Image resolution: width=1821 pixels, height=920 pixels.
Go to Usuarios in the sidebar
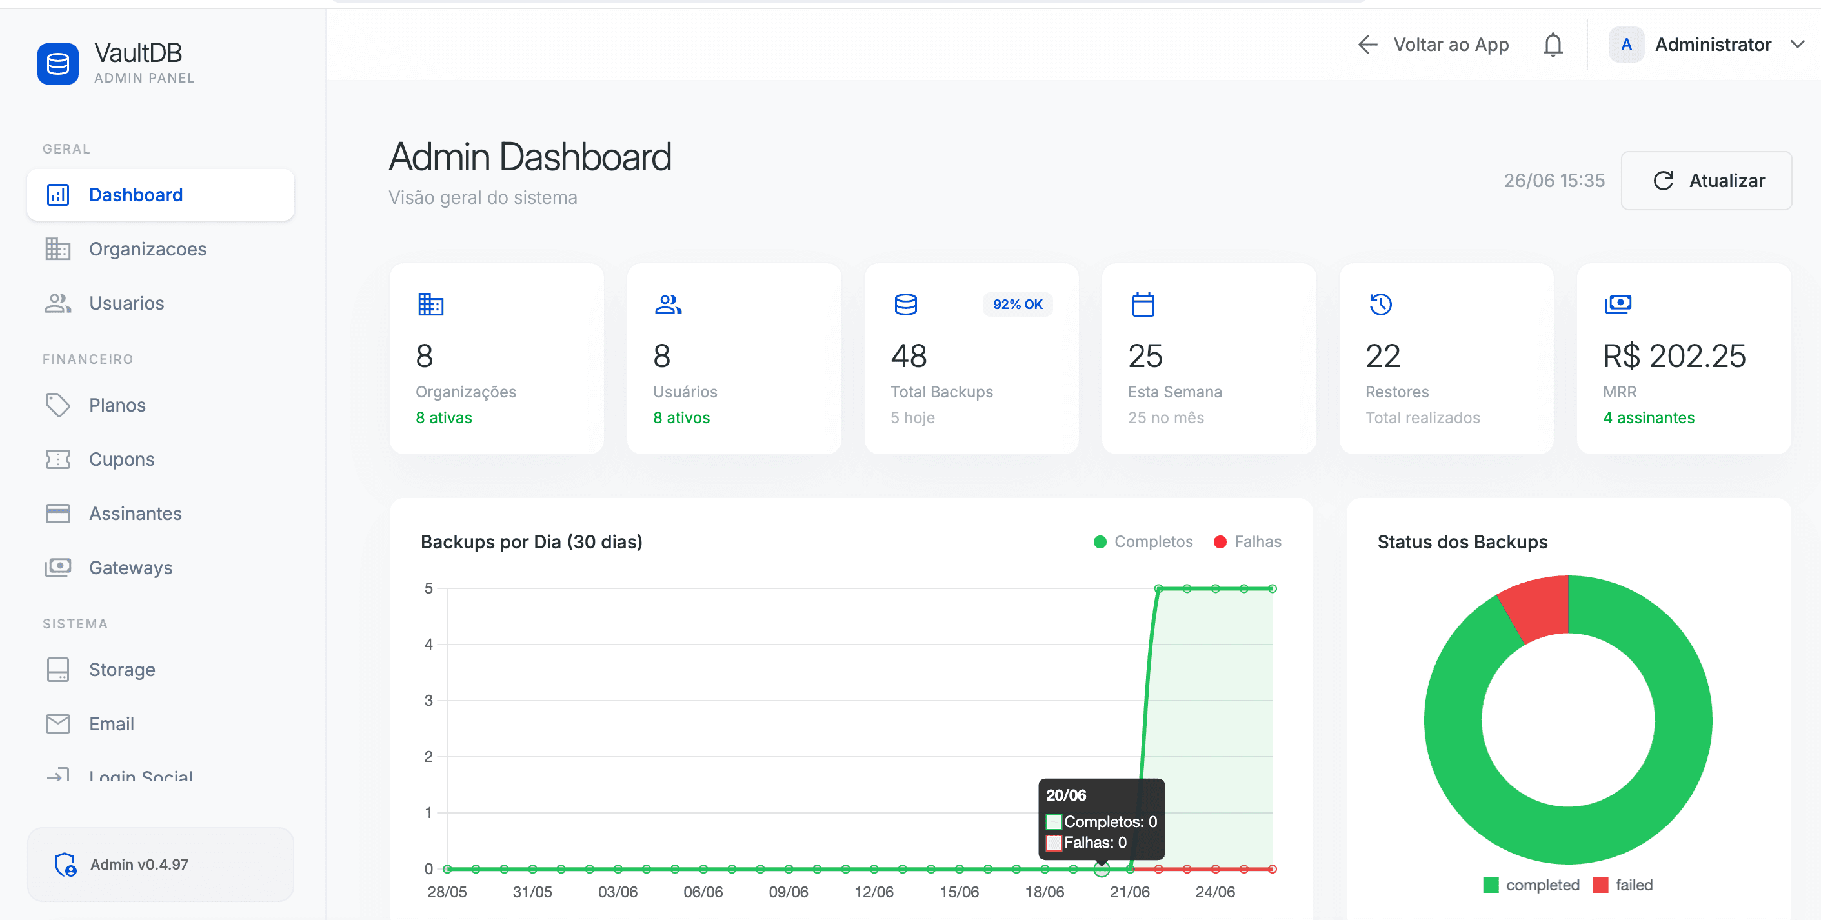click(x=161, y=303)
